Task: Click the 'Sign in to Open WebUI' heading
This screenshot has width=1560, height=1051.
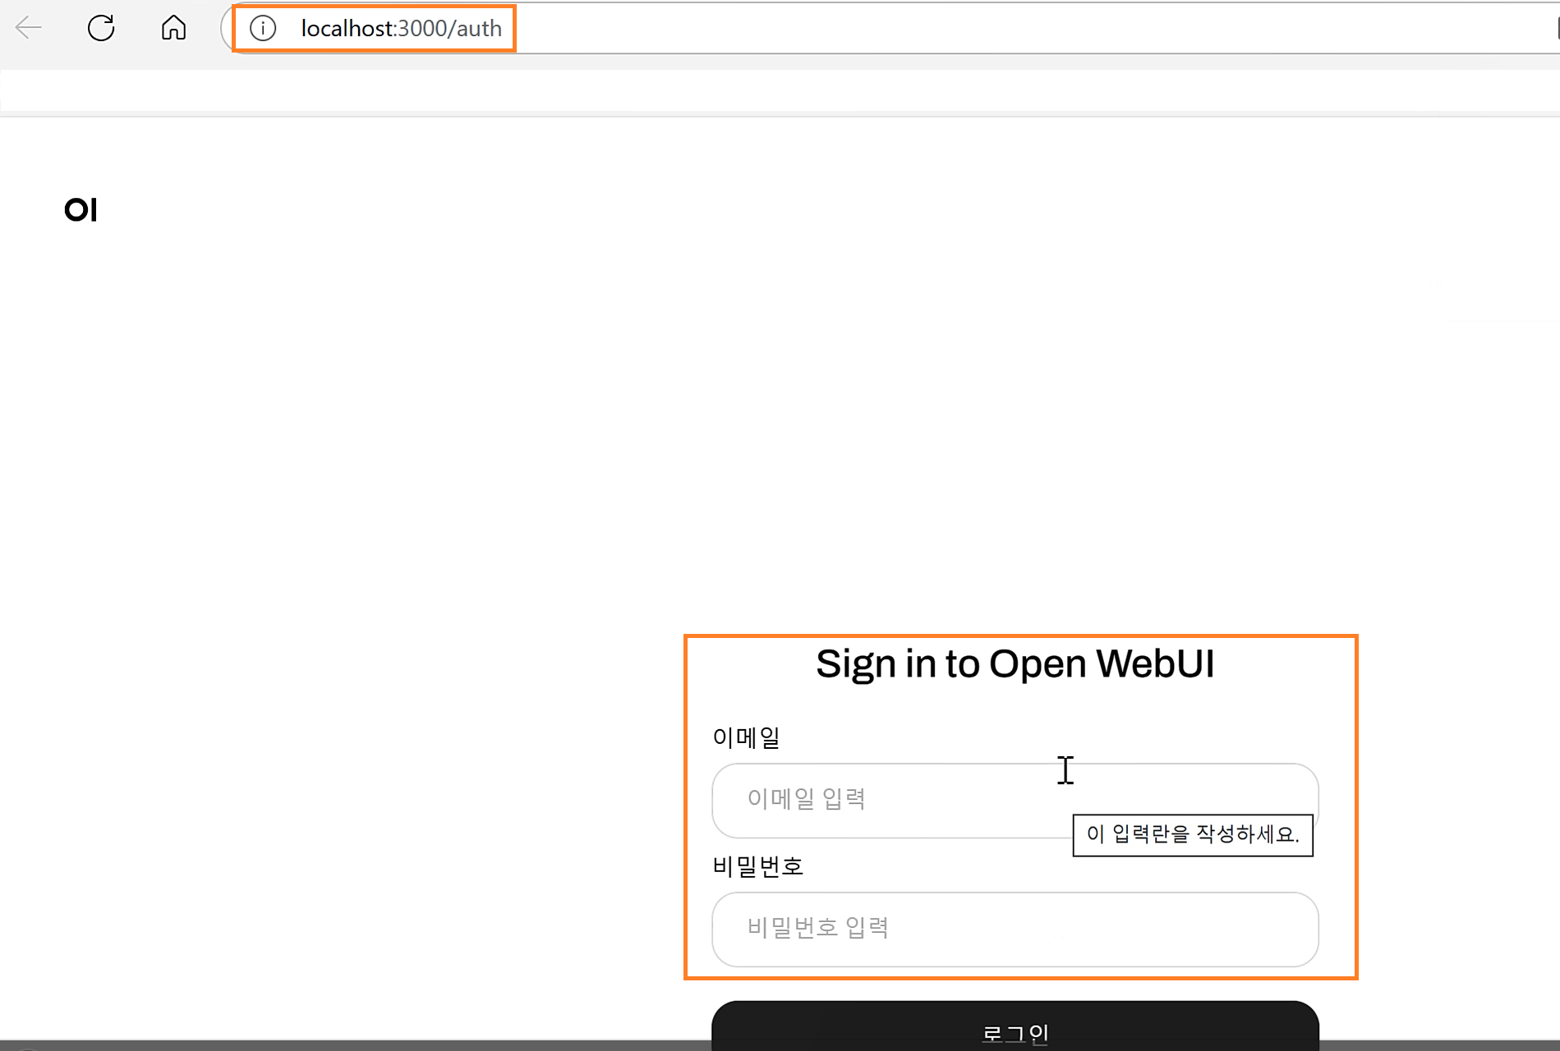Action: click(x=1015, y=663)
